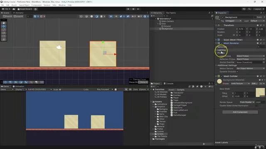Open the Window menu

click(x=62, y=5)
